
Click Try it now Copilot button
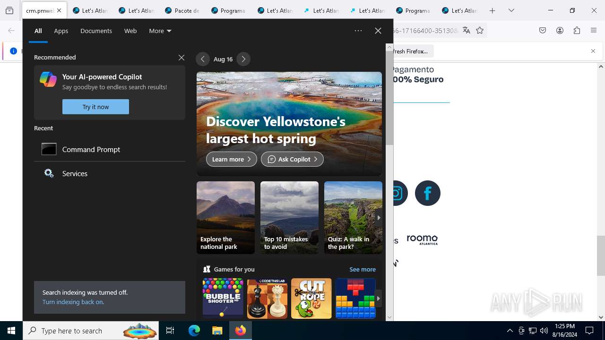pyautogui.click(x=95, y=107)
